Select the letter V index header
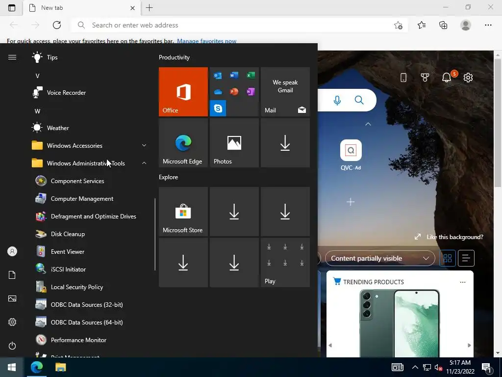This screenshot has width=502, height=377. click(37, 76)
